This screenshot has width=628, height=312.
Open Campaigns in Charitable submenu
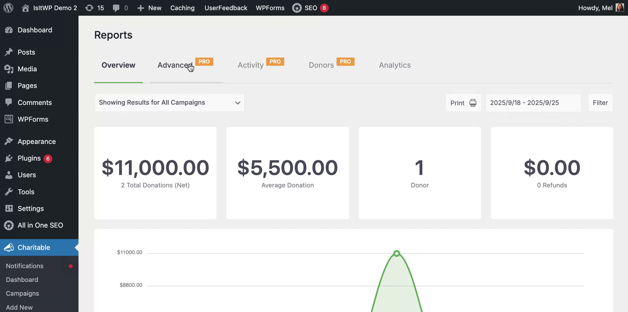(x=23, y=293)
